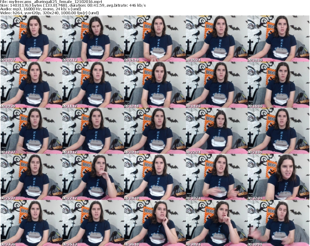Click the Audio mp3 info line
The image size is (310, 246).
(41, 9)
